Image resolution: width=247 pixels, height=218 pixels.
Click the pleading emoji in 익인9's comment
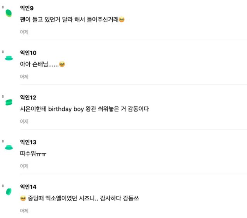122,19
